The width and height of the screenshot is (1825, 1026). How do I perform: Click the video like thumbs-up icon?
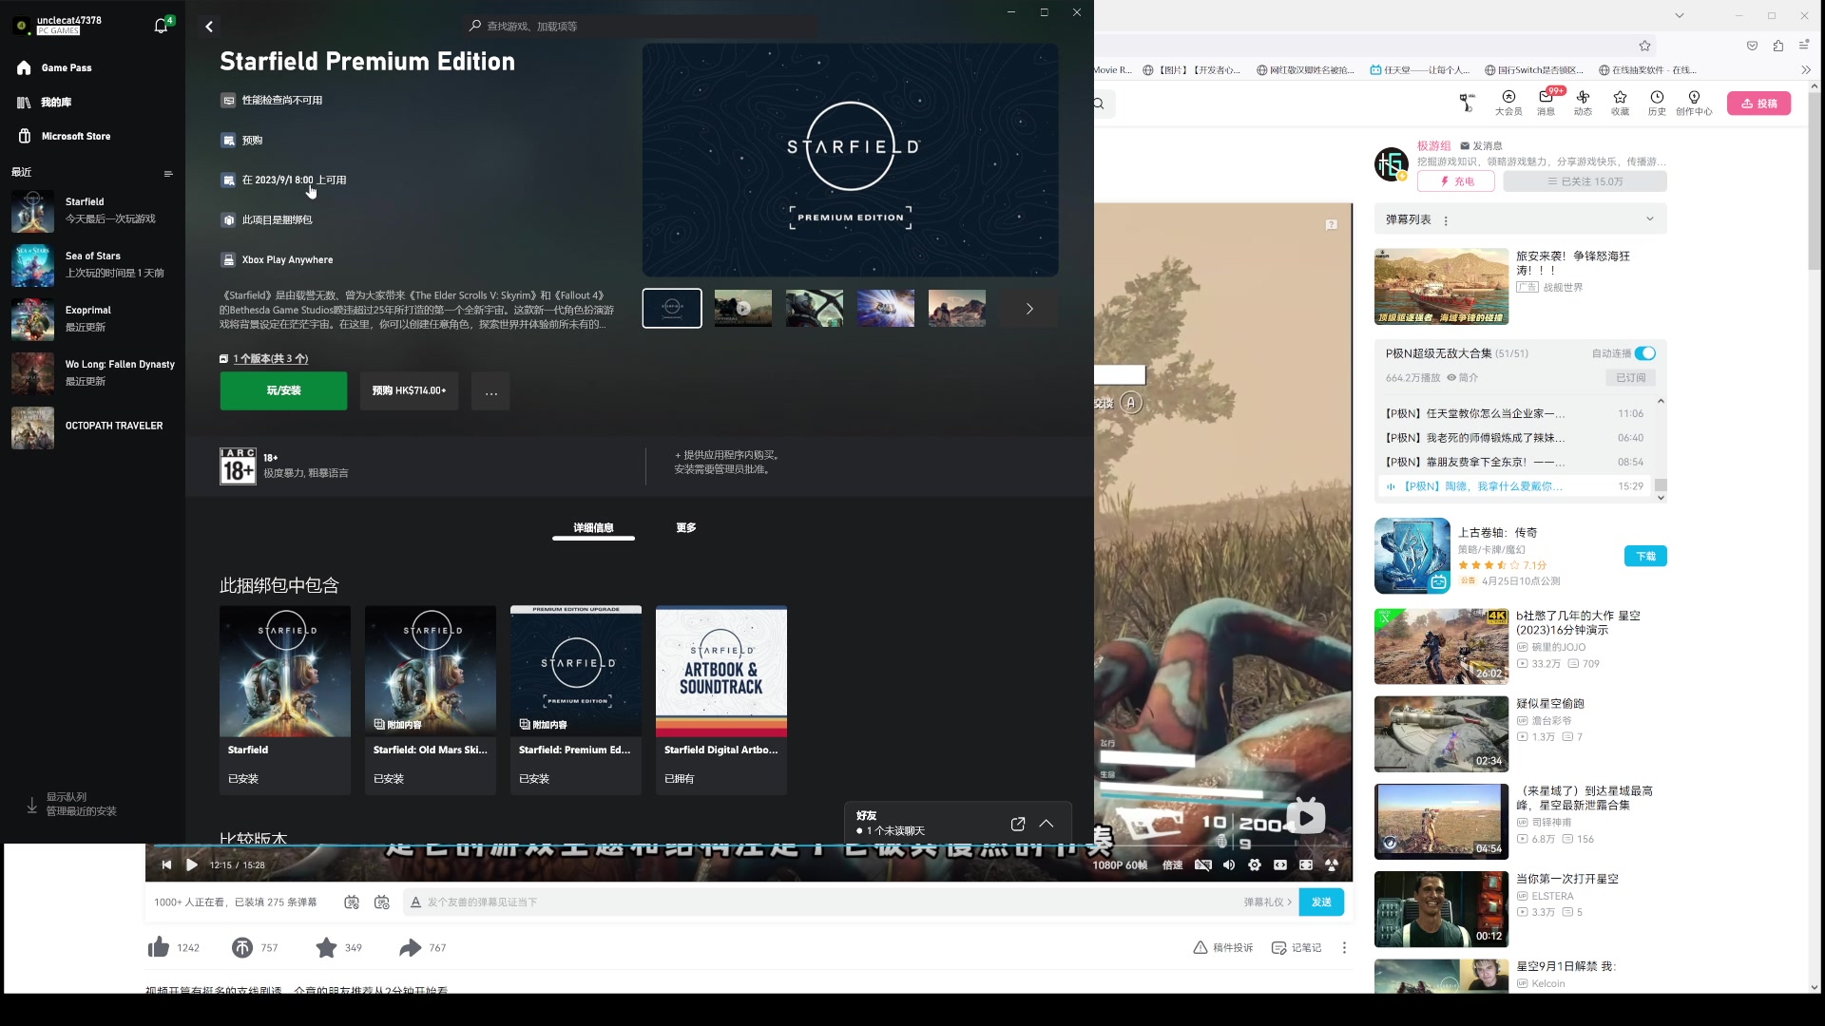click(x=159, y=947)
